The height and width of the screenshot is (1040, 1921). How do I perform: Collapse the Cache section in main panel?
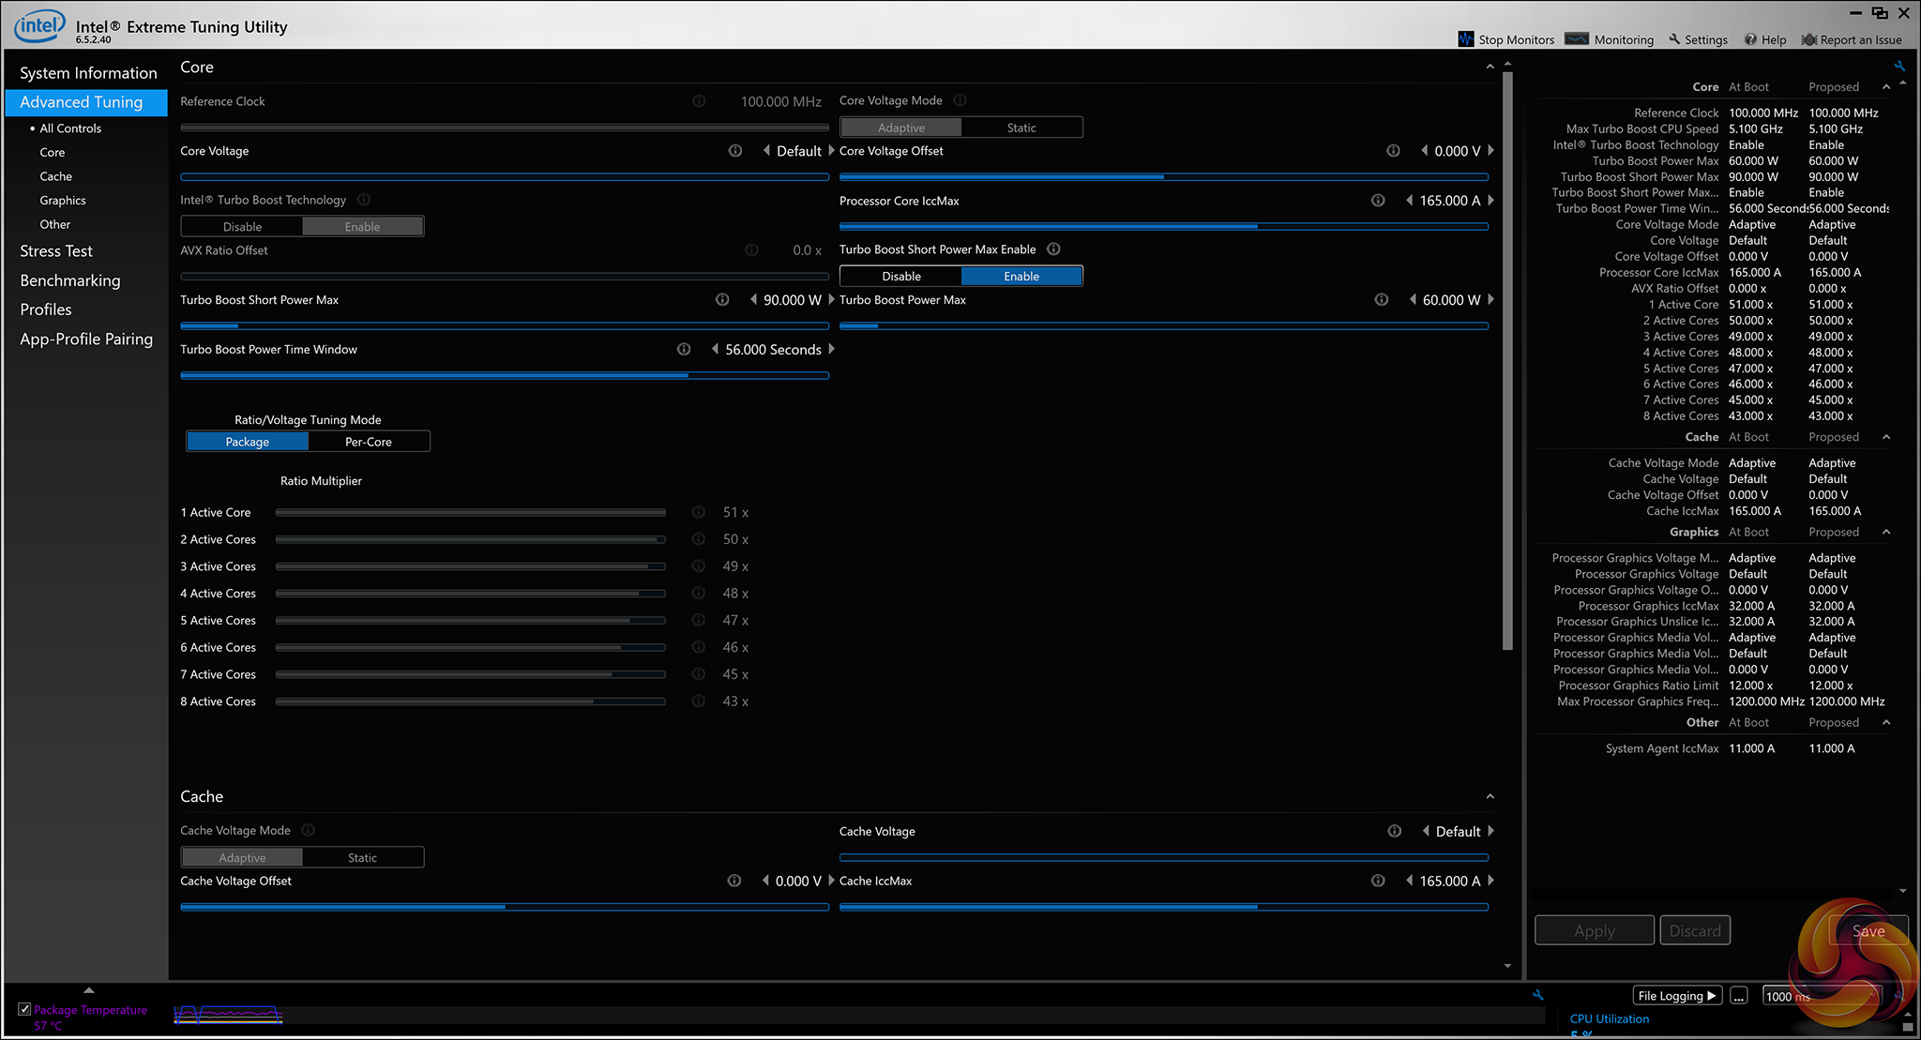1490,796
